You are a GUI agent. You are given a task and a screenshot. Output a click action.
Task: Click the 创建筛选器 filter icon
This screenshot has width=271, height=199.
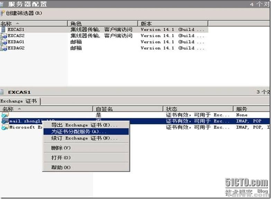(2, 13)
